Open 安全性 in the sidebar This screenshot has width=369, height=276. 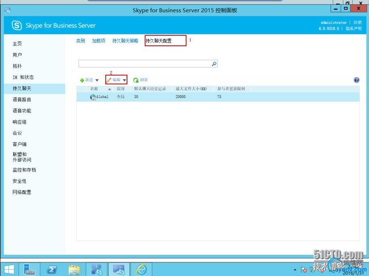[20, 181]
